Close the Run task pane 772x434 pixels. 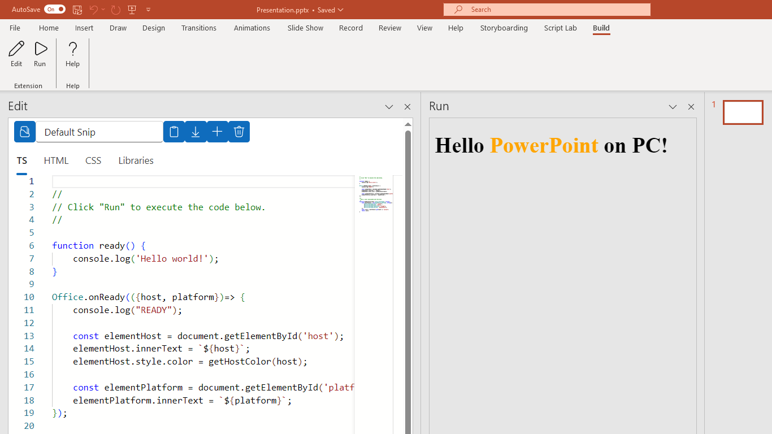click(691, 107)
